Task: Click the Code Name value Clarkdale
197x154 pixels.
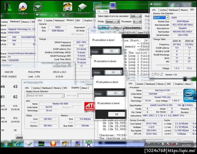Action: point(153,94)
